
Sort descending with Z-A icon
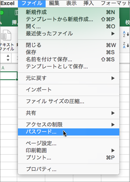click(x=126, y=45)
